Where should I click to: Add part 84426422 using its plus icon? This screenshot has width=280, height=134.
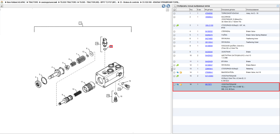(174, 56)
